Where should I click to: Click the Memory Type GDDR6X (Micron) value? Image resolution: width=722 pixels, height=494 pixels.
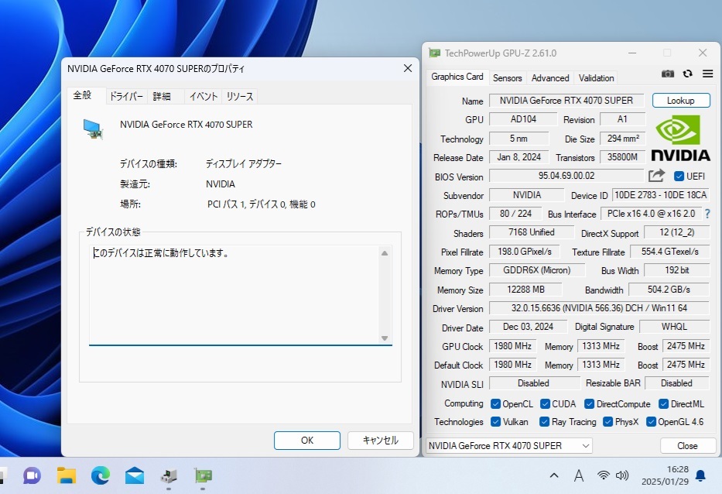(x=536, y=270)
